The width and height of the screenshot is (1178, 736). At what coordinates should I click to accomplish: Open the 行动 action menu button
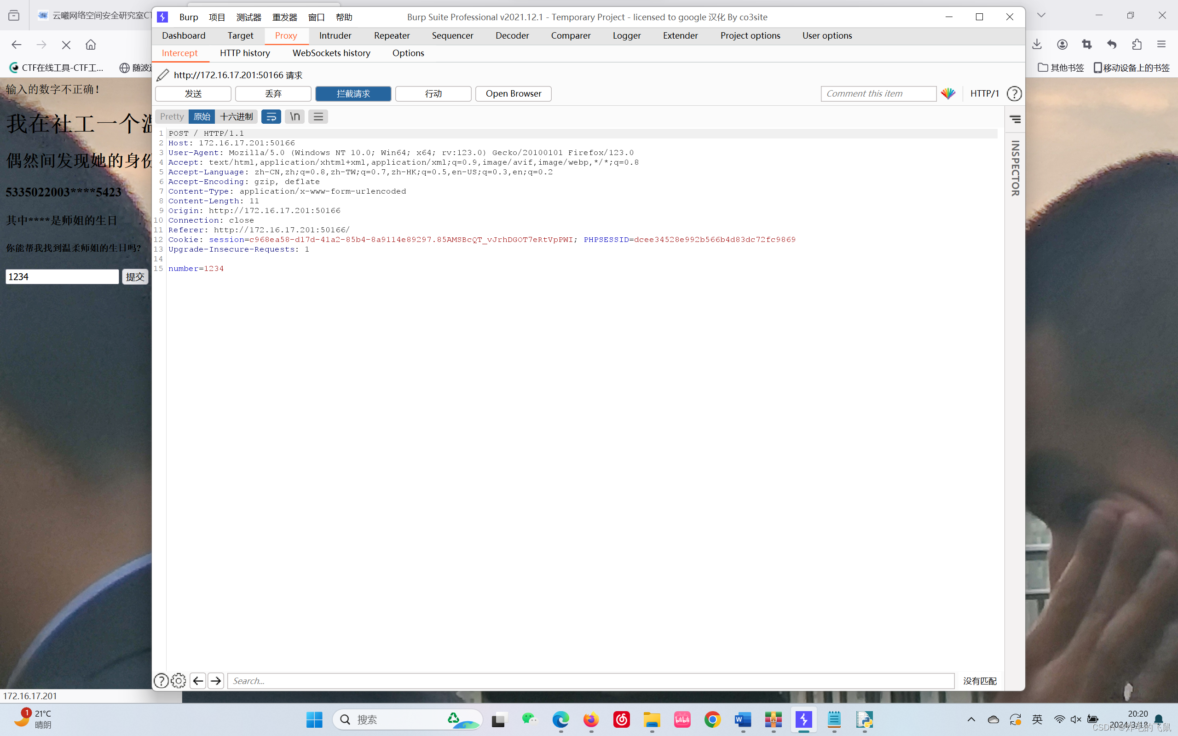(x=433, y=93)
